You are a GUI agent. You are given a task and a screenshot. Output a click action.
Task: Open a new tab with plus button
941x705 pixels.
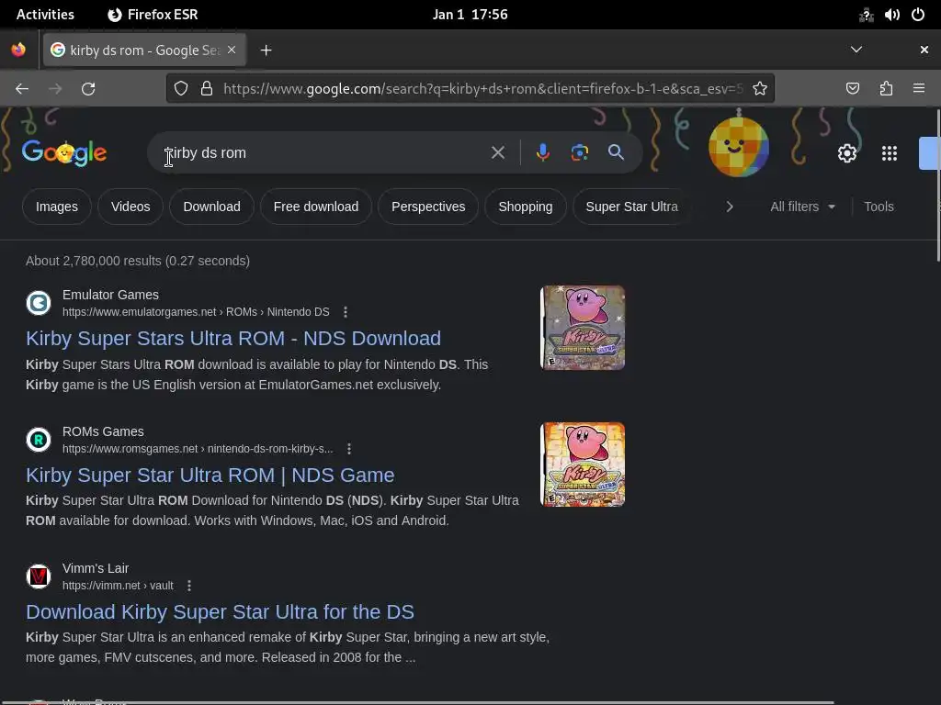(266, 50)
